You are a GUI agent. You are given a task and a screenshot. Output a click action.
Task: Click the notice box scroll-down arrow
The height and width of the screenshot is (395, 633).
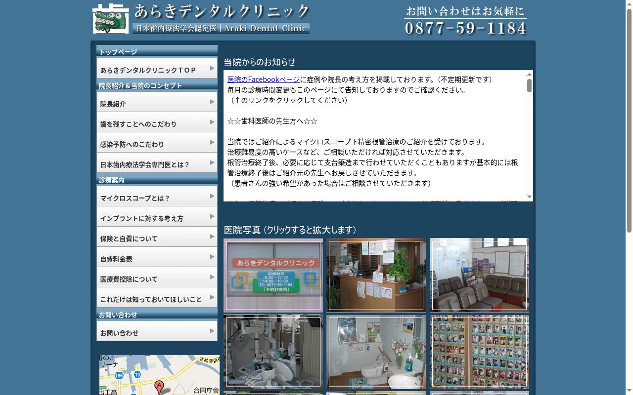click(x=529, y=197)
